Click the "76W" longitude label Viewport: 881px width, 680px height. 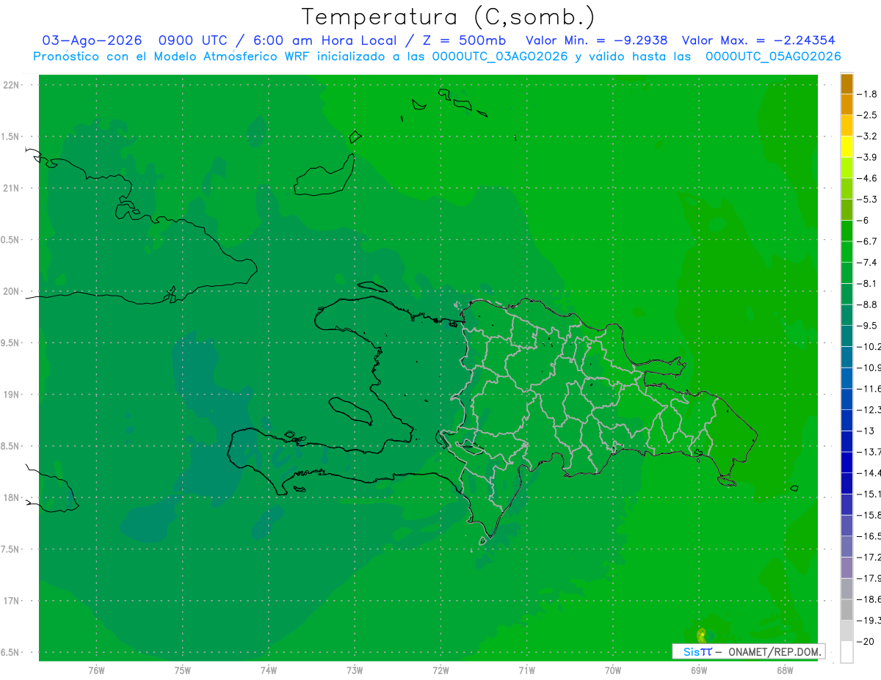coord(96,670)
